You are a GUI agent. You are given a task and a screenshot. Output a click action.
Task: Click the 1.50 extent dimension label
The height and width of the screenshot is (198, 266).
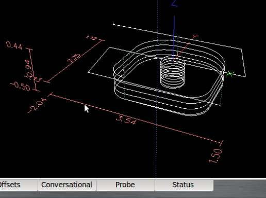tap(215, 156)
